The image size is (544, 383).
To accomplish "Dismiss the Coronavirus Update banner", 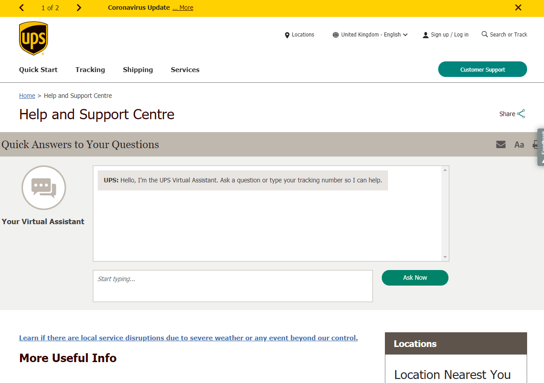I will point(518,8).
